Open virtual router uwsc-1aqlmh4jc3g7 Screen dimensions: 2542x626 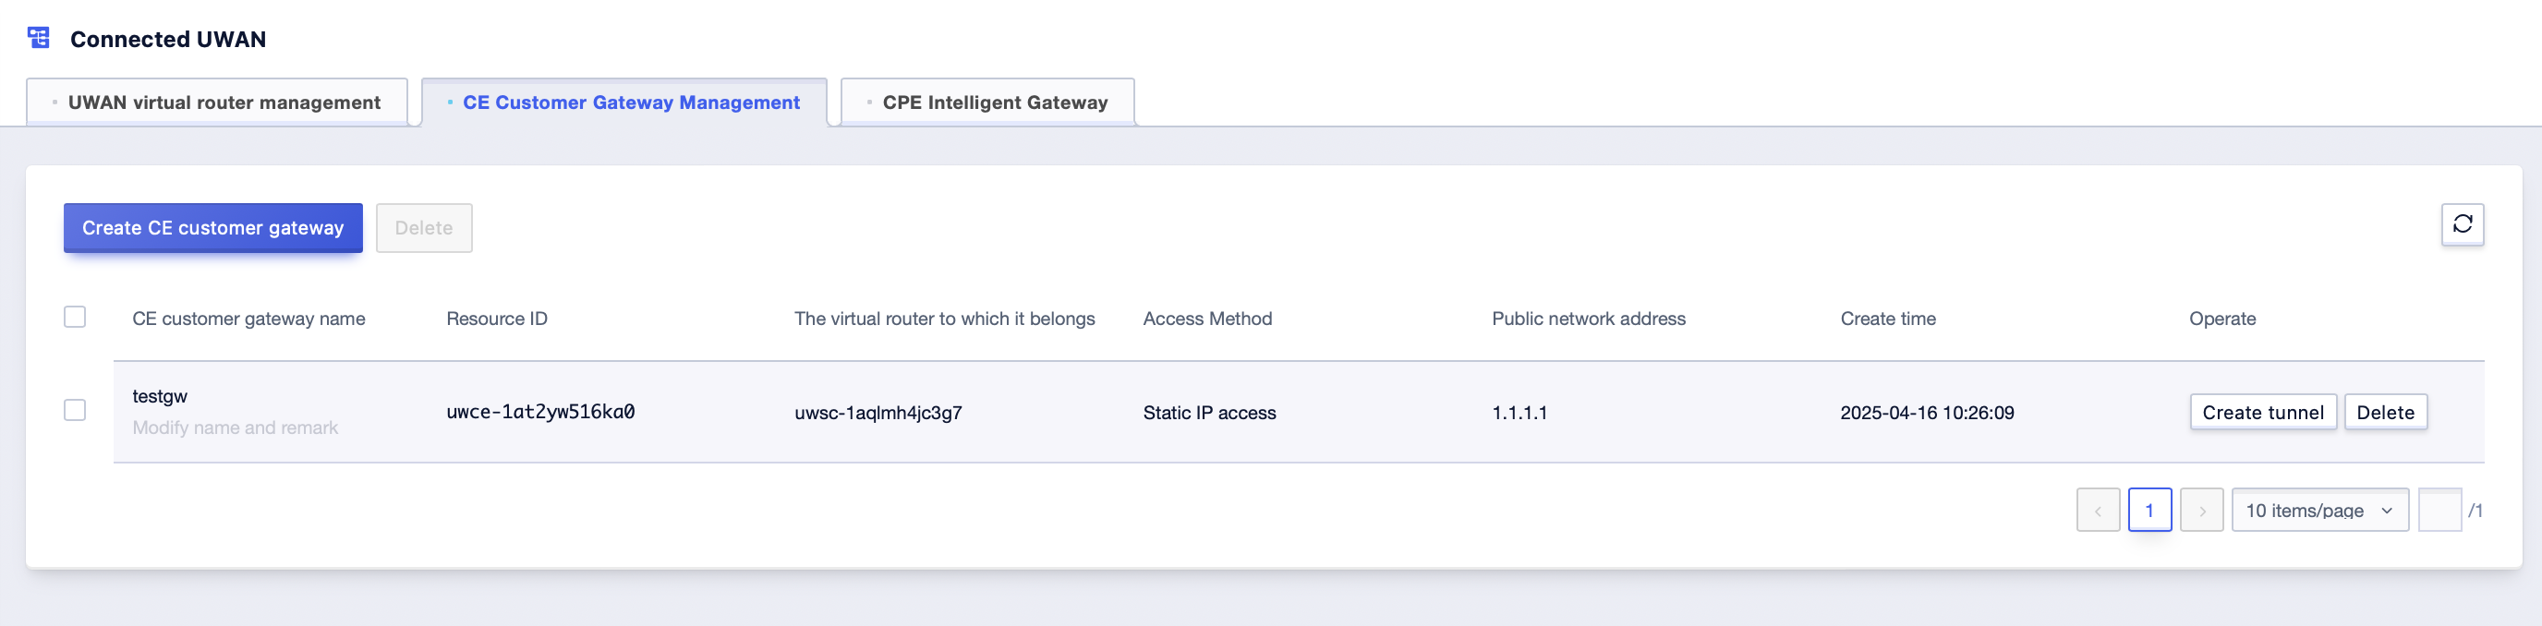click(878, 413)
